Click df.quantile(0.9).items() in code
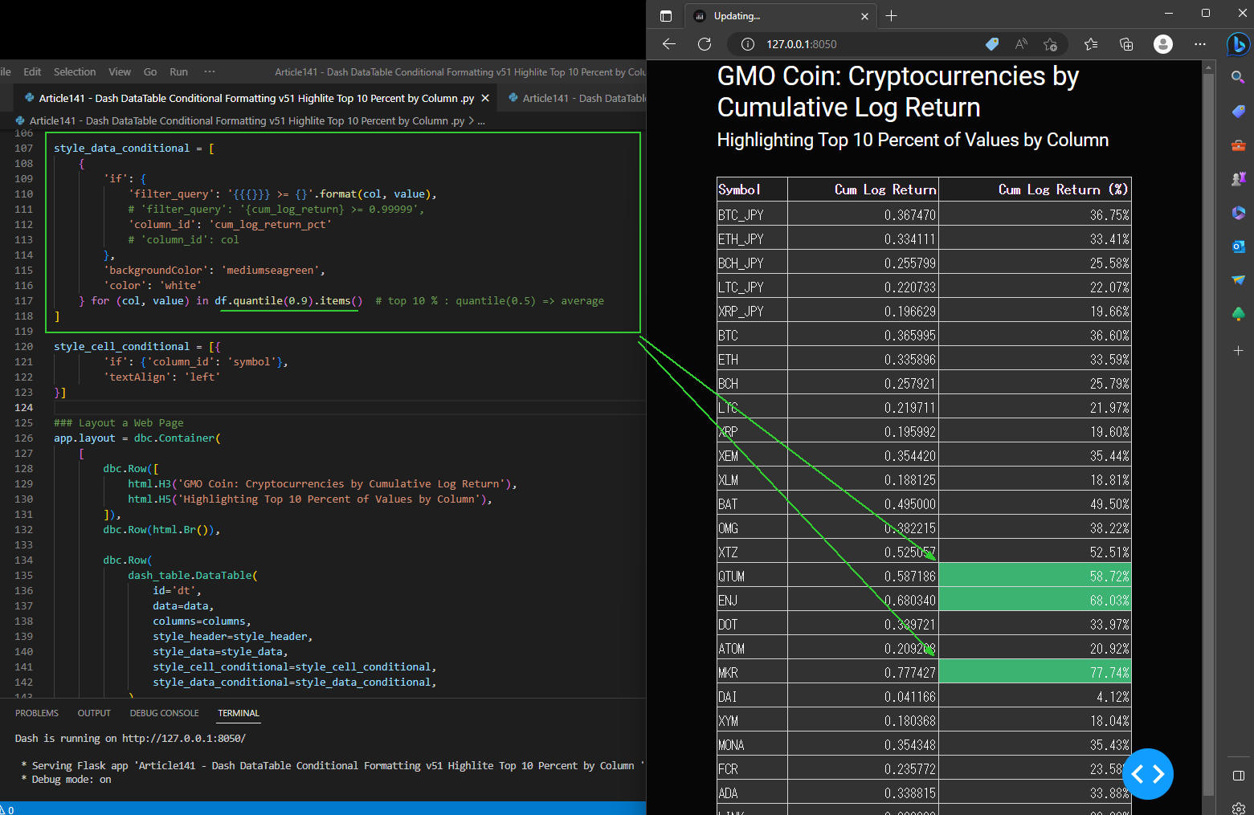 (x=288, y=301)
